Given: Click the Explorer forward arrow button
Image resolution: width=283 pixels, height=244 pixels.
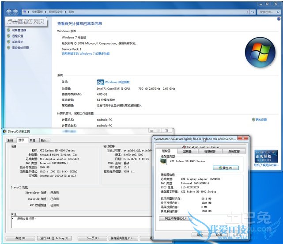Looking at the screenshot, I should pos(15,12).
